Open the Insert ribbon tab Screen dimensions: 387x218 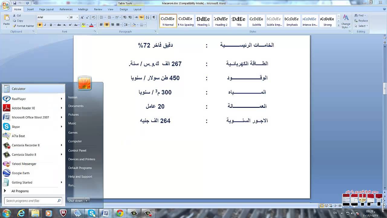pyautogui.click(x=30, y=9)
